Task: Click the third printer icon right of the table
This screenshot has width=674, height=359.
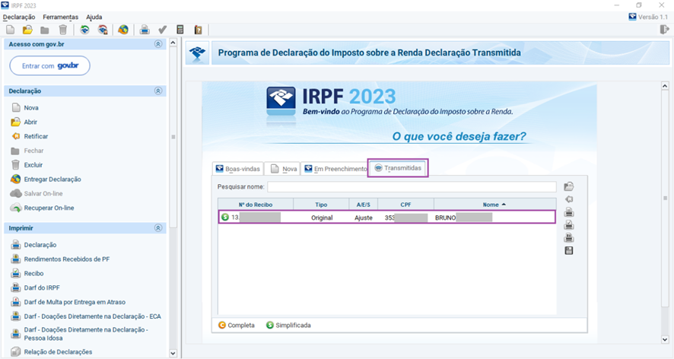Action: 569,238
